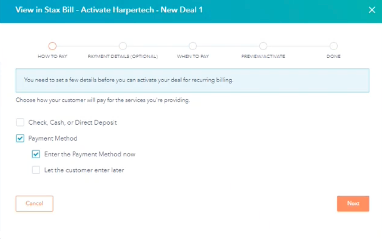Viewport: 382px width, 239px height.
Task: Click the 'Payment Method' label text
Action: tap(53, 138)
